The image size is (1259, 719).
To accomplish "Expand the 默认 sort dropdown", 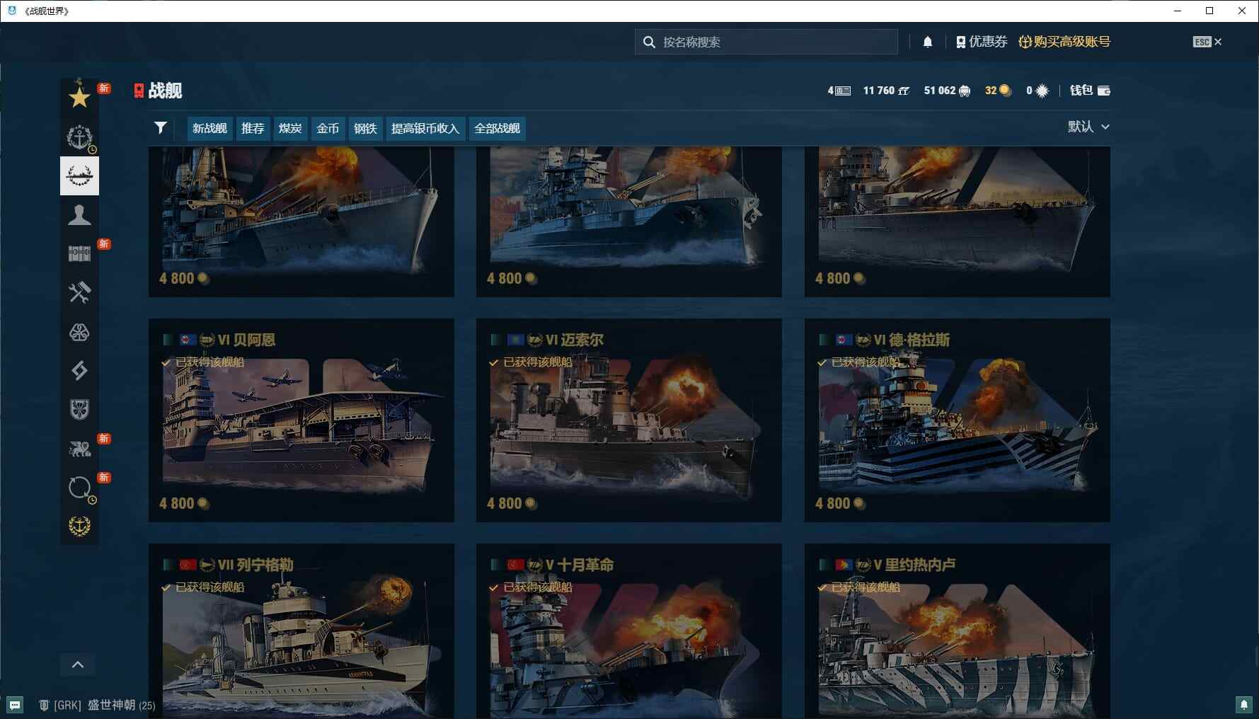I will coord(1088,127).
